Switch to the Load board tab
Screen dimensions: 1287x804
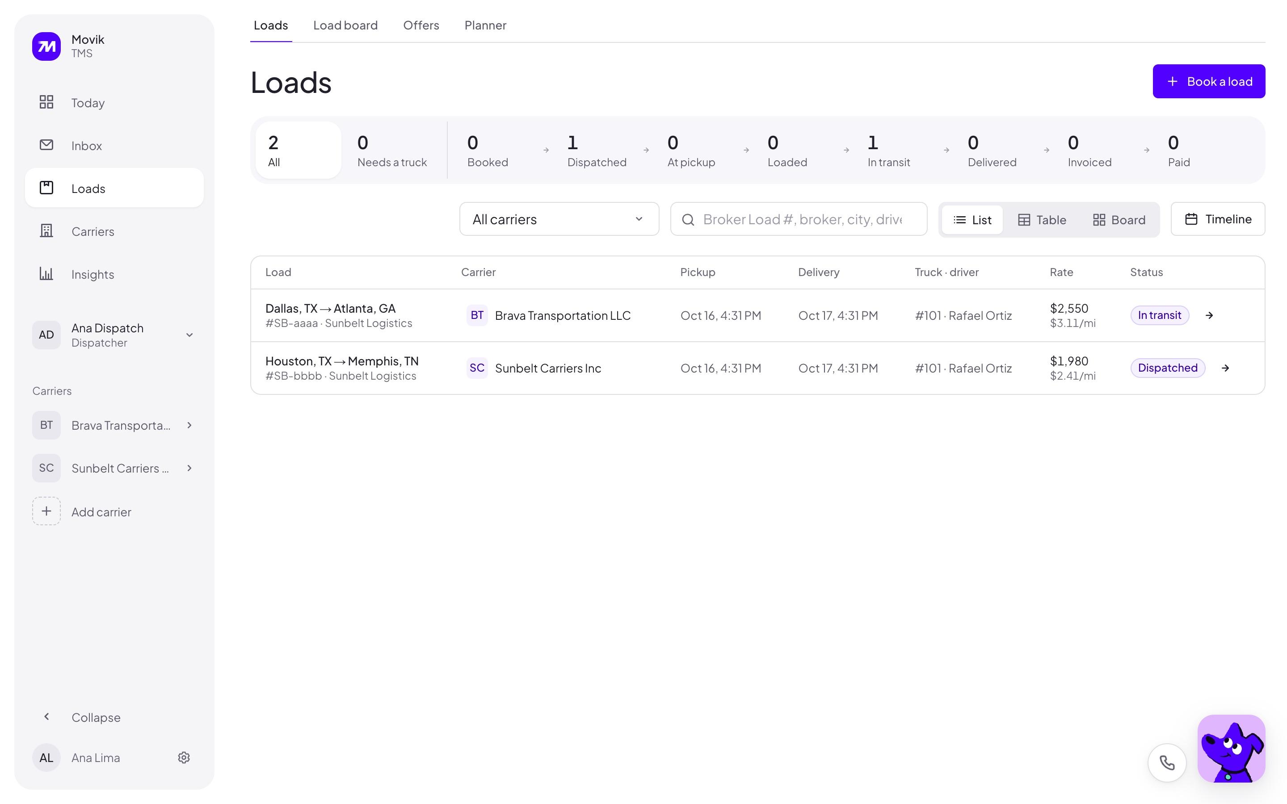click(345, 25)
